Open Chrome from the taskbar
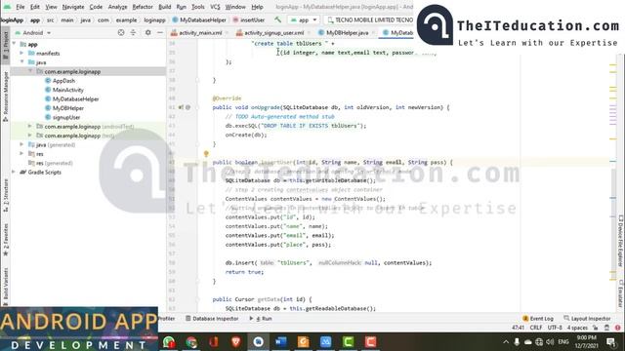This screenshot has width=625, height=351. click(x=191, y=342)
